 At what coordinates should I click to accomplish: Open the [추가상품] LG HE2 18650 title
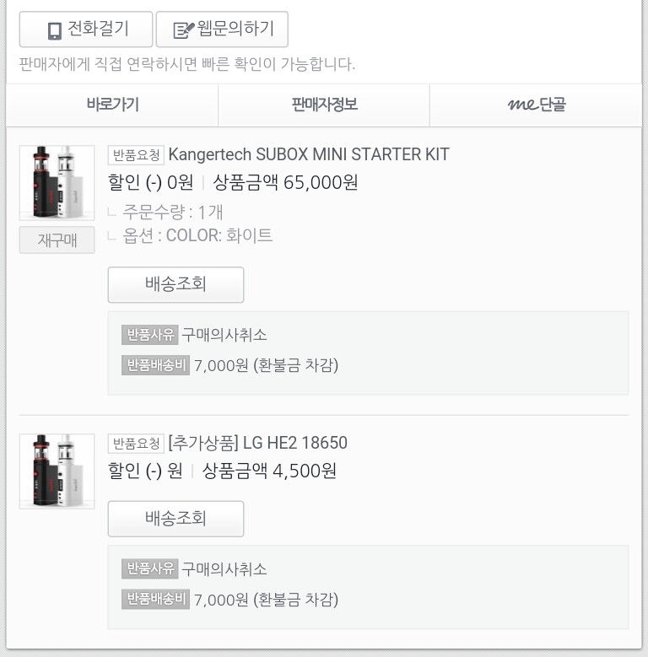point(257,444)
